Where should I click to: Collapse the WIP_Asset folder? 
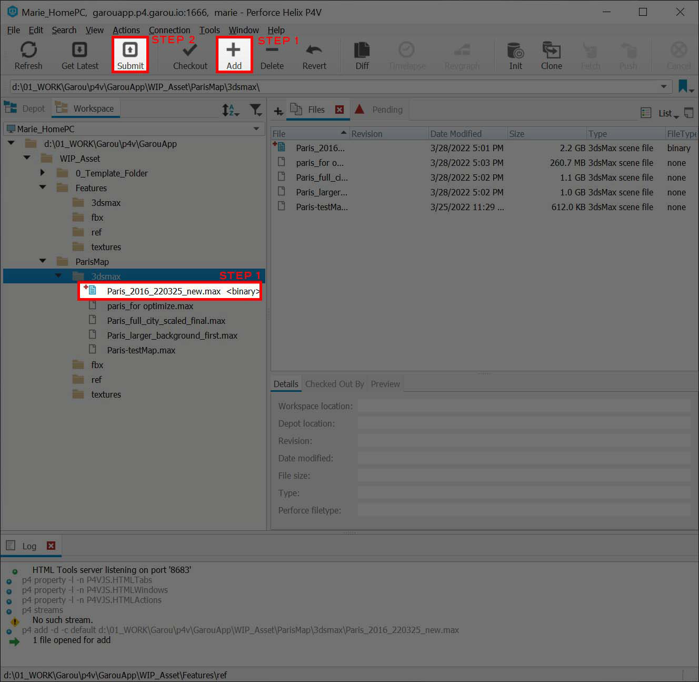(27, 158)
